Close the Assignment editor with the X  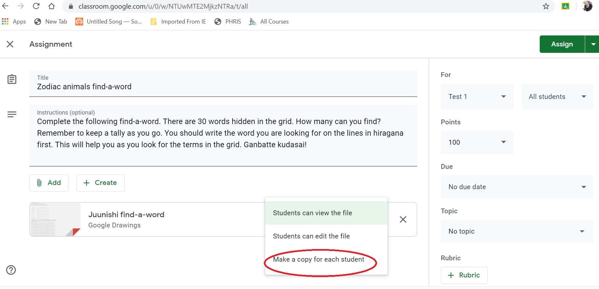[10, 44]
